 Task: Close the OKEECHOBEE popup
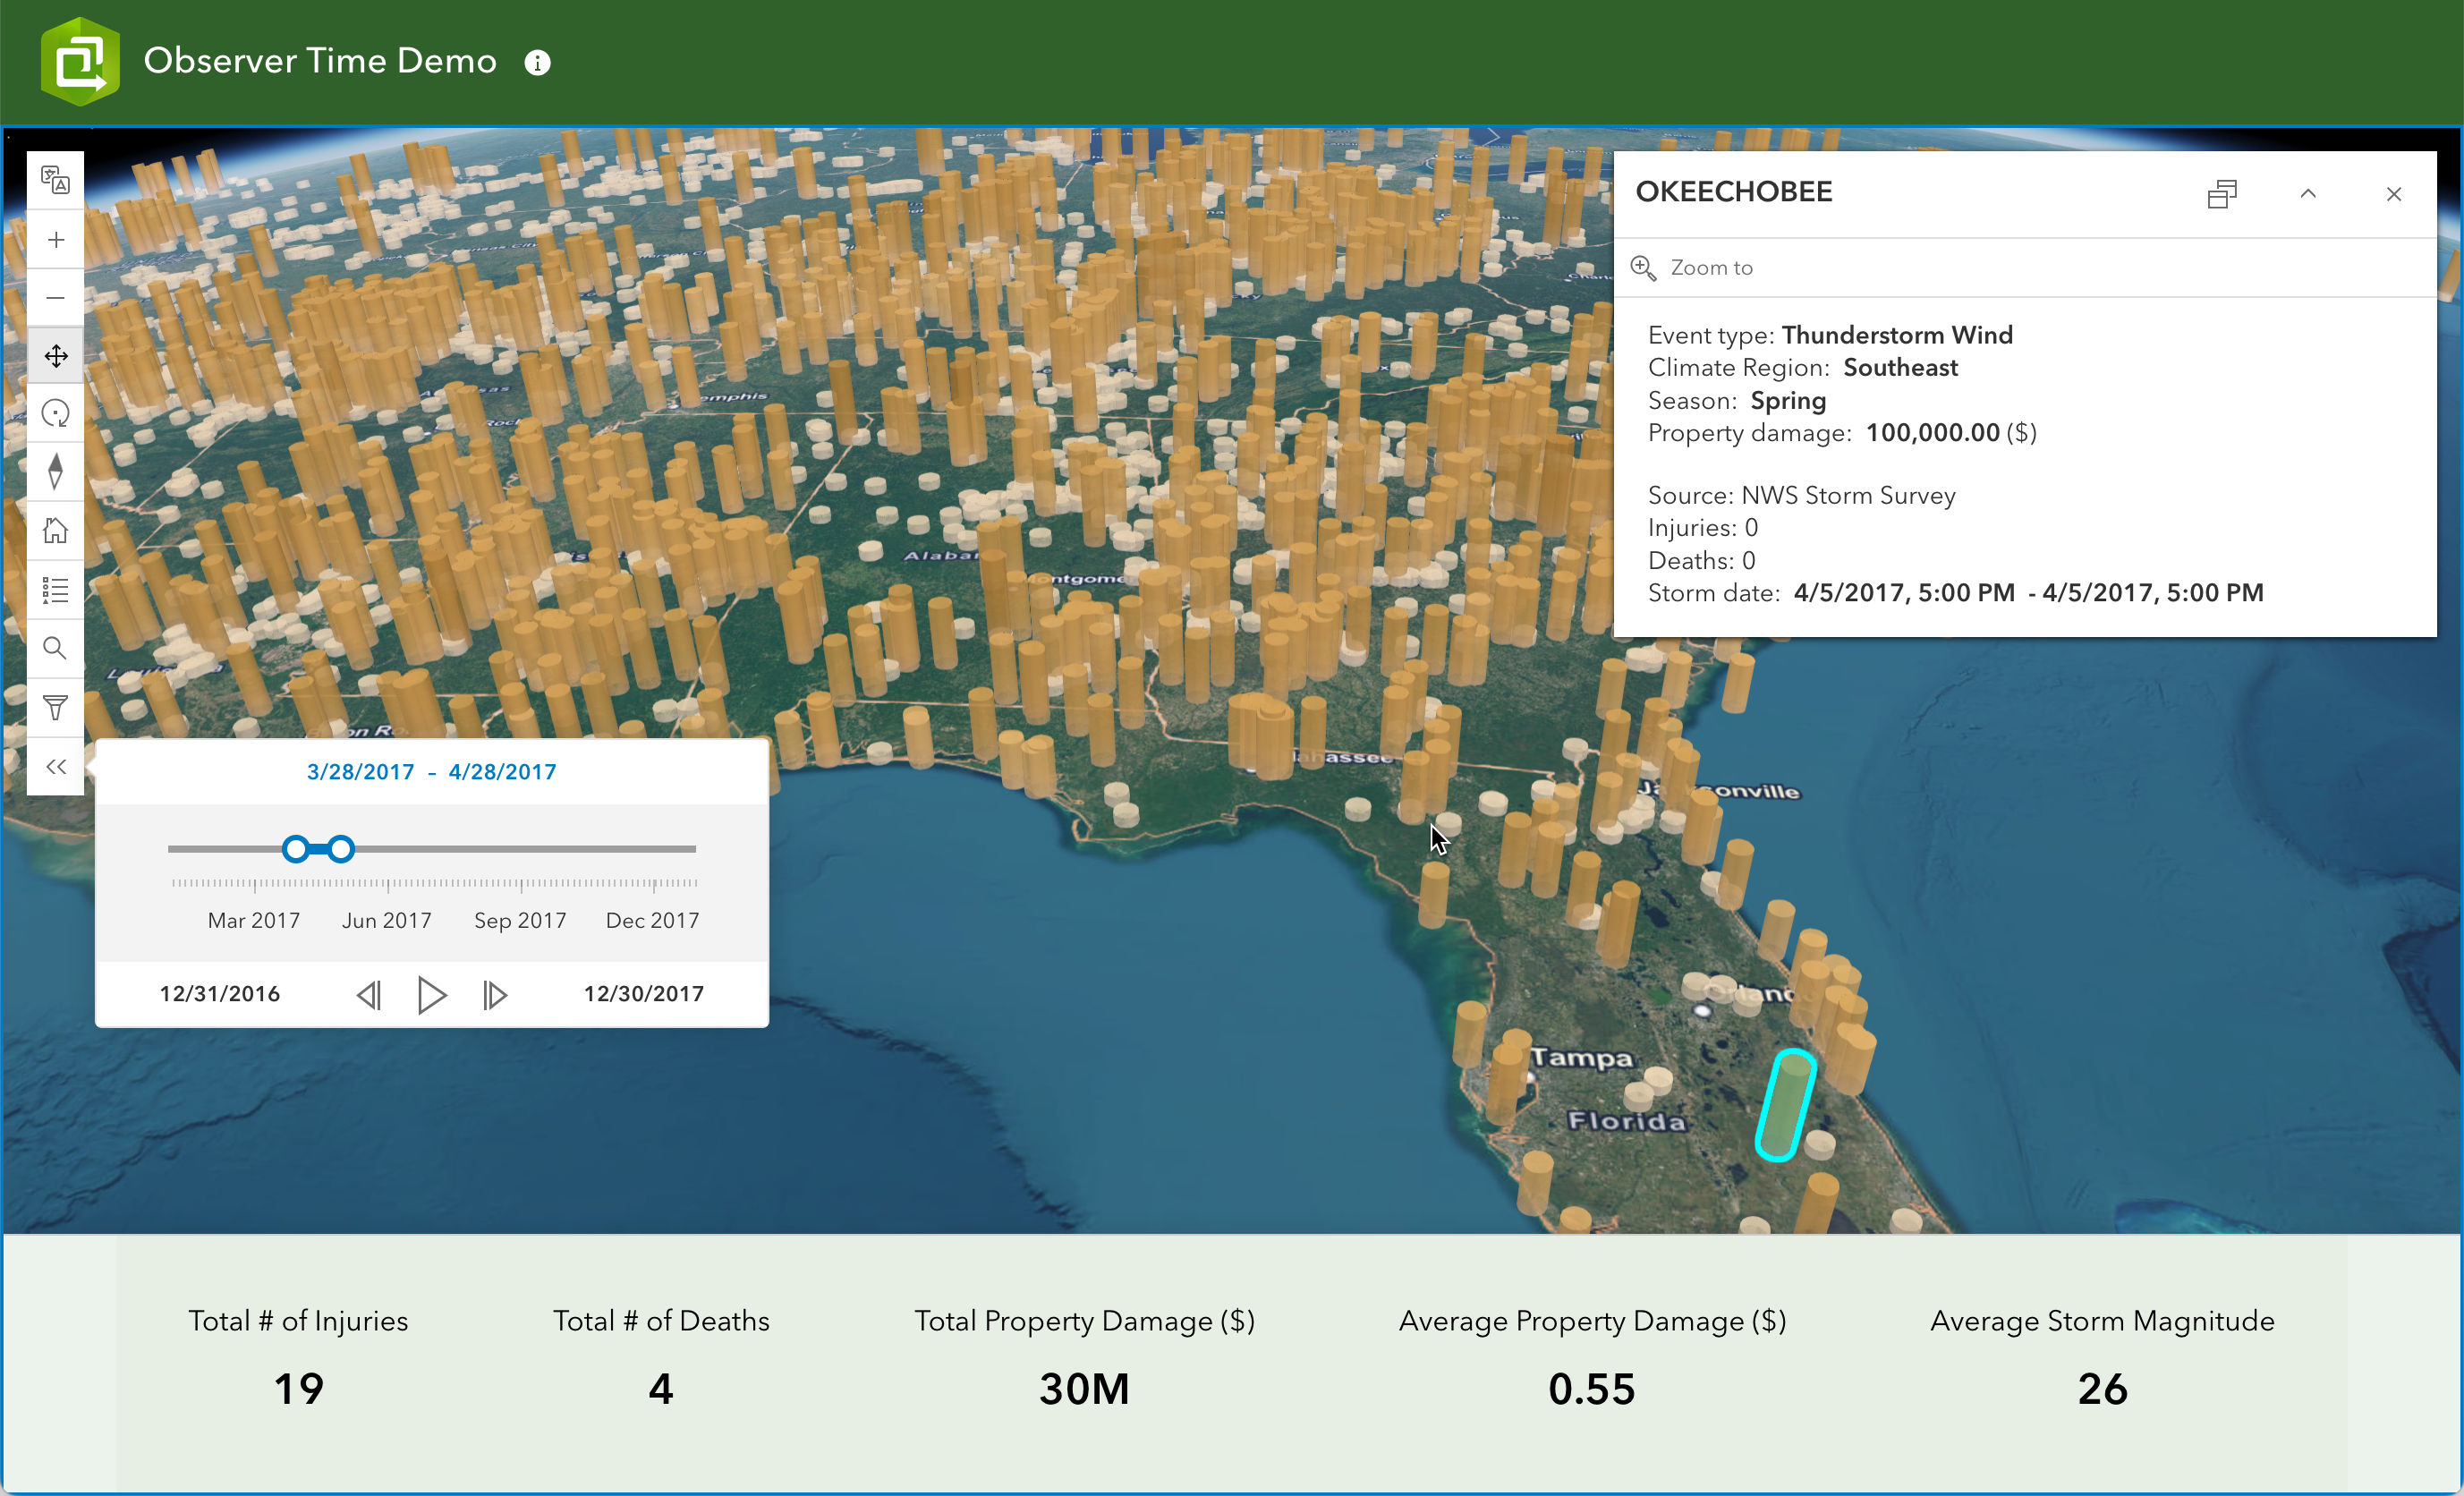coord(2394,194)
